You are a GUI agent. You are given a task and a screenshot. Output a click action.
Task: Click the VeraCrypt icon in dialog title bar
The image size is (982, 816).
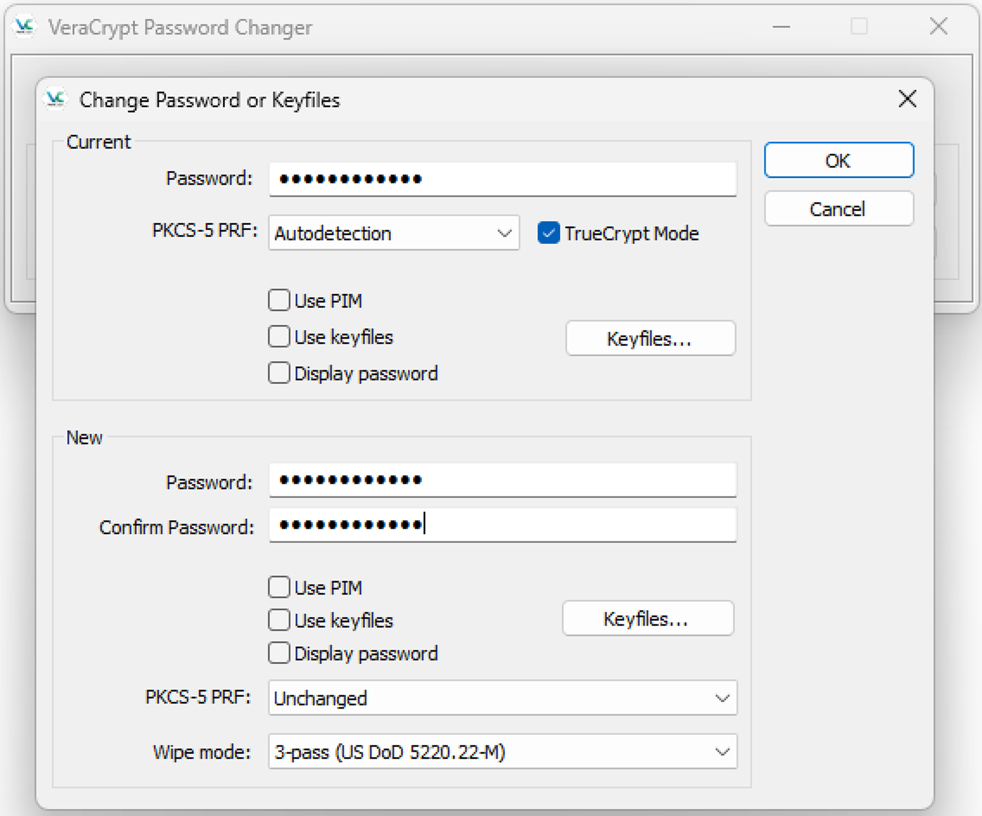click(x=55, y=99)
